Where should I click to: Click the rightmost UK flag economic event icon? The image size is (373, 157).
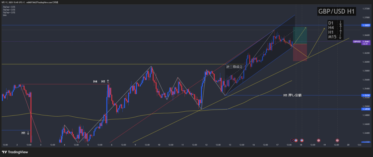point(337,141)
